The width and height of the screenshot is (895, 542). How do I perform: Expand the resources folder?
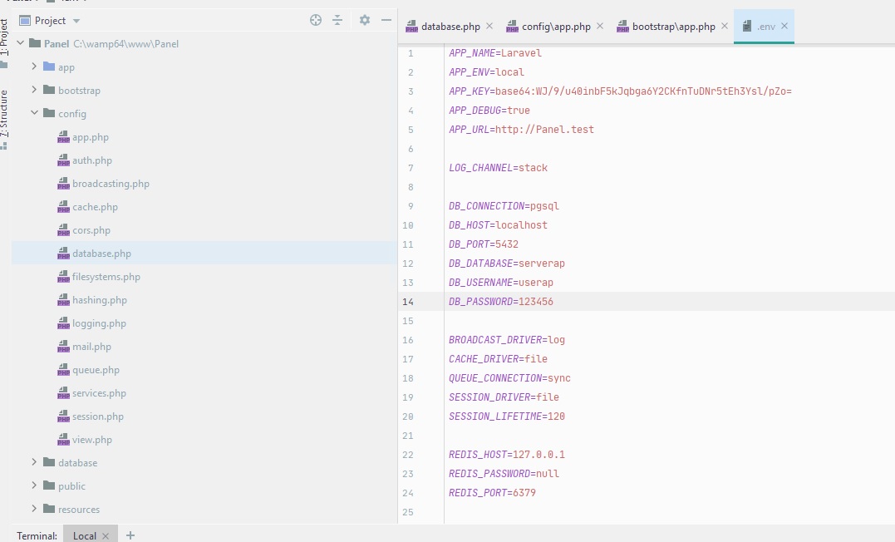34,510
